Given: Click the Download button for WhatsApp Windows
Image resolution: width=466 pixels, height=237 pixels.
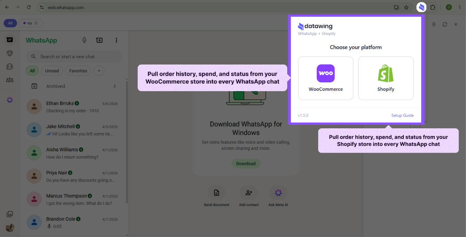Looking at the screenshot, I should pyautogui.click(x=246, y=163).
